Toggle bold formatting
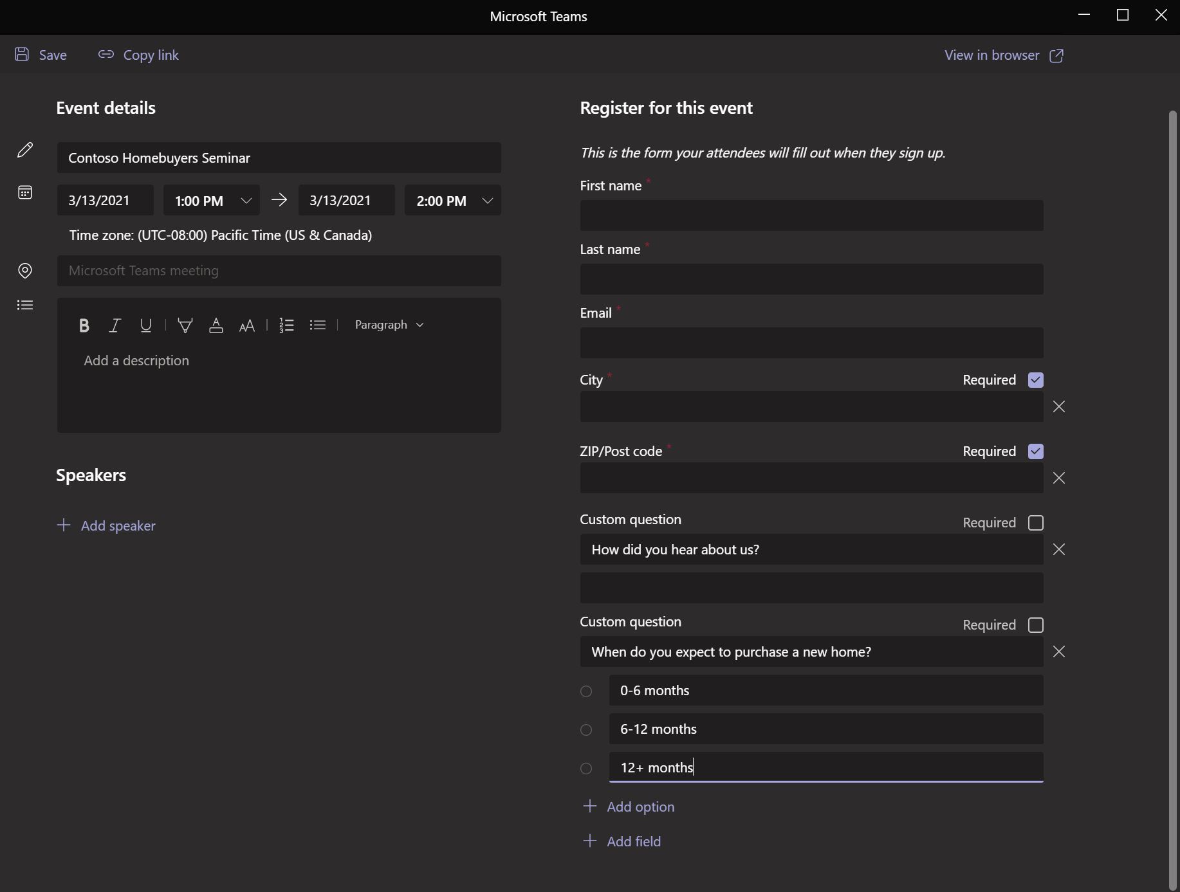 pos(84,325)
